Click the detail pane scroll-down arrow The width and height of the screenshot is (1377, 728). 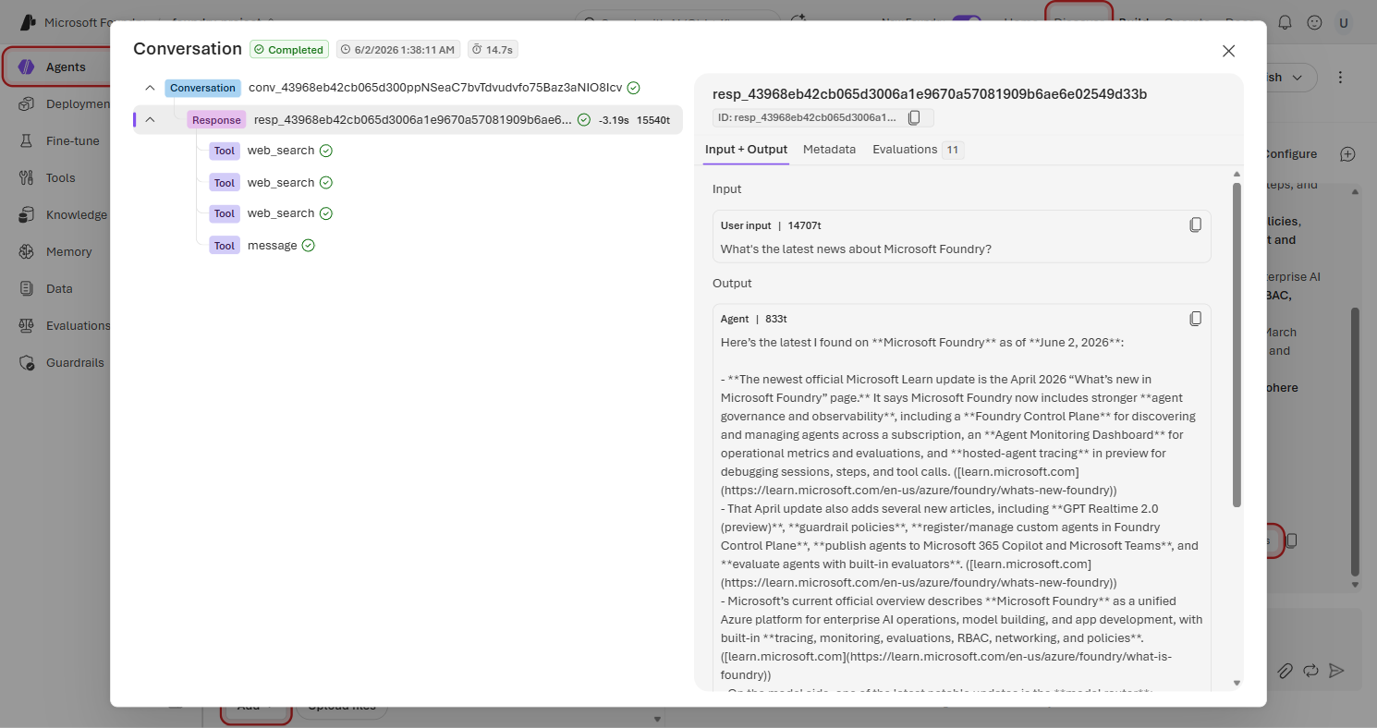(1237, 684)
